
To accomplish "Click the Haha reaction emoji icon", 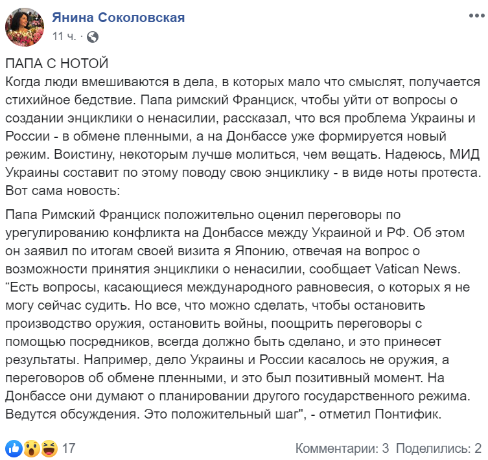I will 48,447.
